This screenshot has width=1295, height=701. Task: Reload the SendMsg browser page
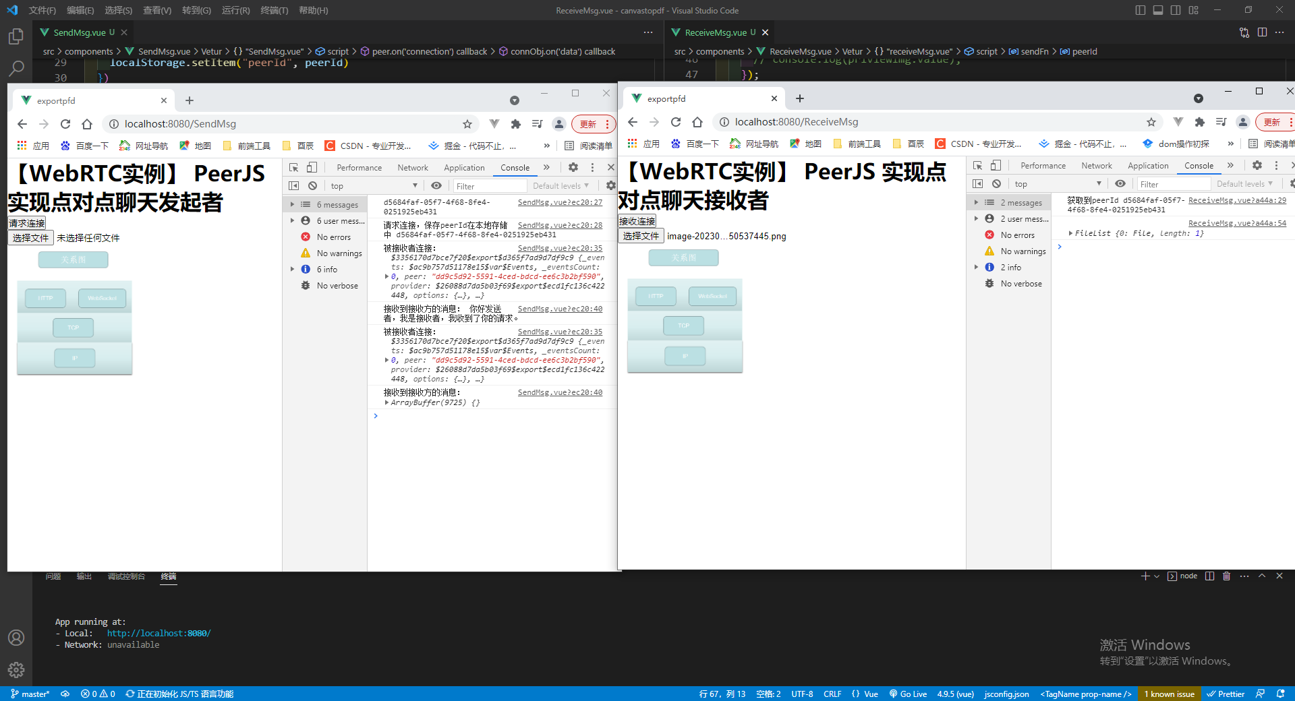65,124
